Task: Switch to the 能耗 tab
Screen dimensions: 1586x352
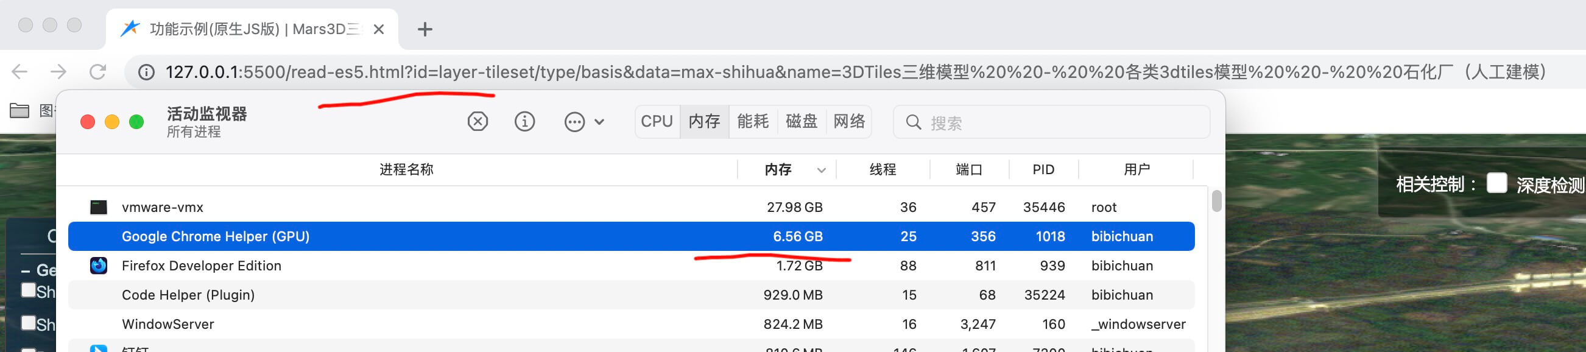Action: [x=752, y=122]
